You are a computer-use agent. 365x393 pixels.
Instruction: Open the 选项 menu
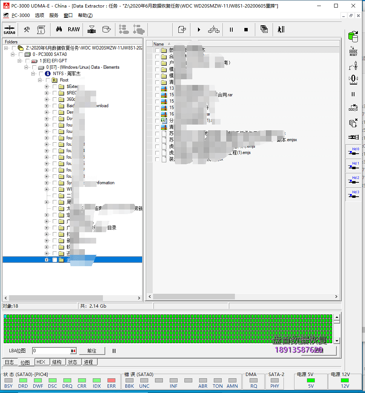[40, 15]
